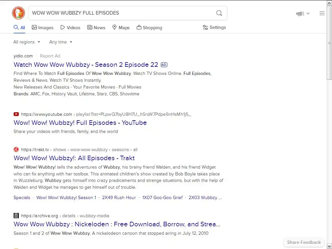Click 'Share your videos with friends' snippet text

pyautogui.click(x=65, y=132)
